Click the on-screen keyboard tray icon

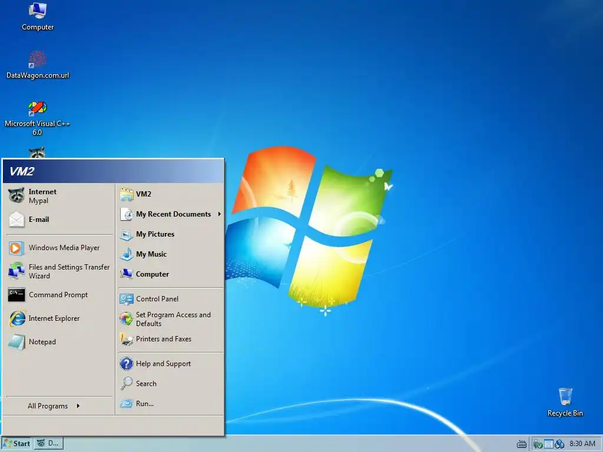(522, 444)
